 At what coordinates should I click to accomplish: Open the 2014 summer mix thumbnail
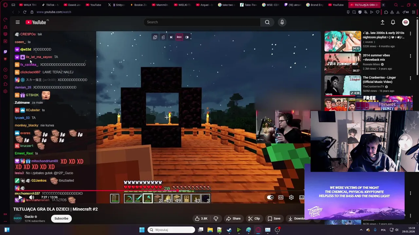(343, 64)
